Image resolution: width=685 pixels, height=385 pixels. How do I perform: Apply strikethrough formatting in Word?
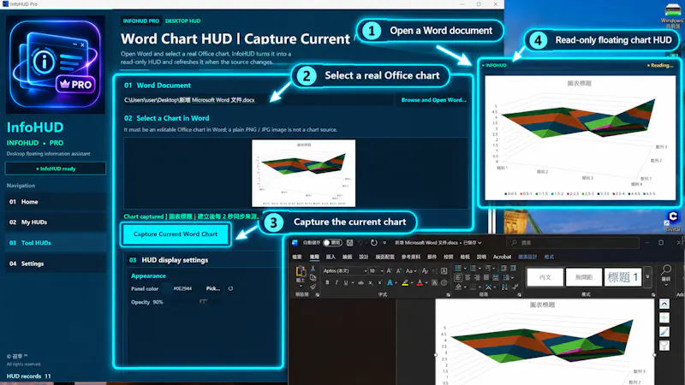point(360,283)
